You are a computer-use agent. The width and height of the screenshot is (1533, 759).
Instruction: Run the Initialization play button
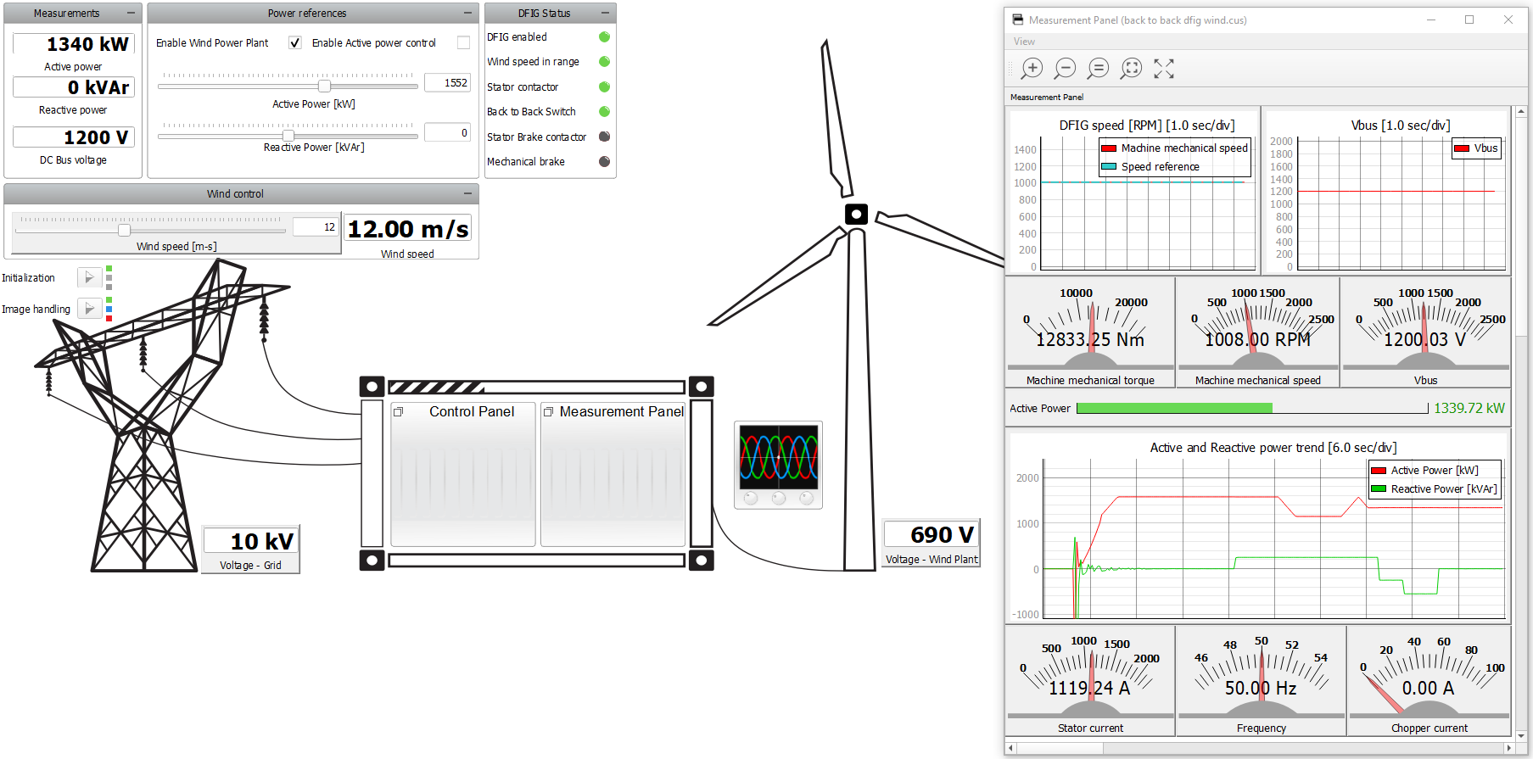[x=89, y=277]
